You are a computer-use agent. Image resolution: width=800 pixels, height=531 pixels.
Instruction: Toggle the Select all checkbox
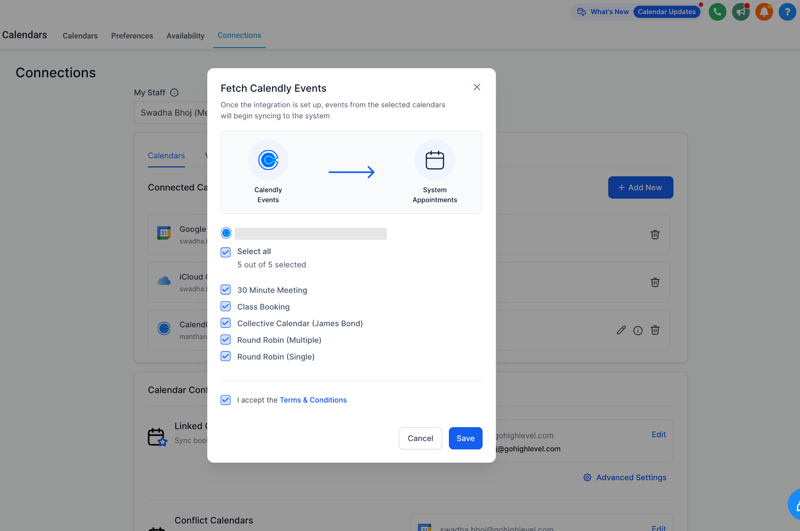tap(226, 252)
